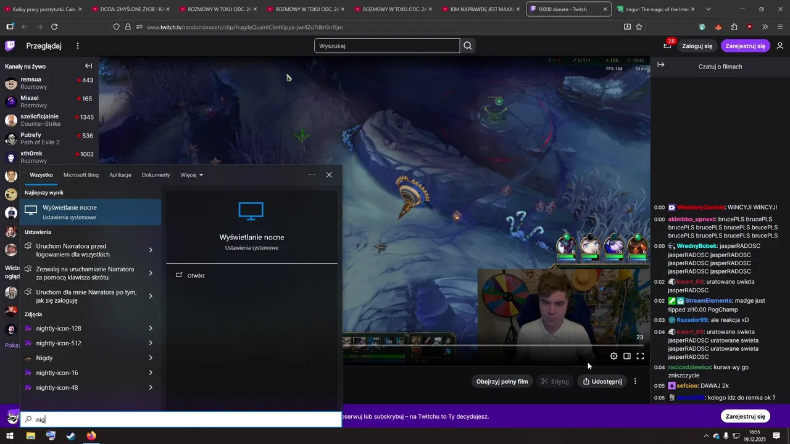Open Firefox hamburger application menu

coord(780,27)
